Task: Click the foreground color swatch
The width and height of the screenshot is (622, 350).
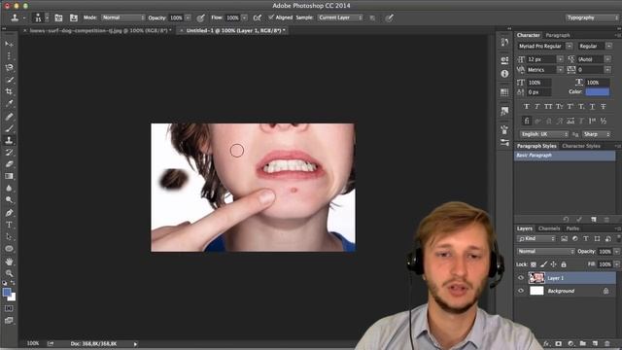Action: click(7, 293)
